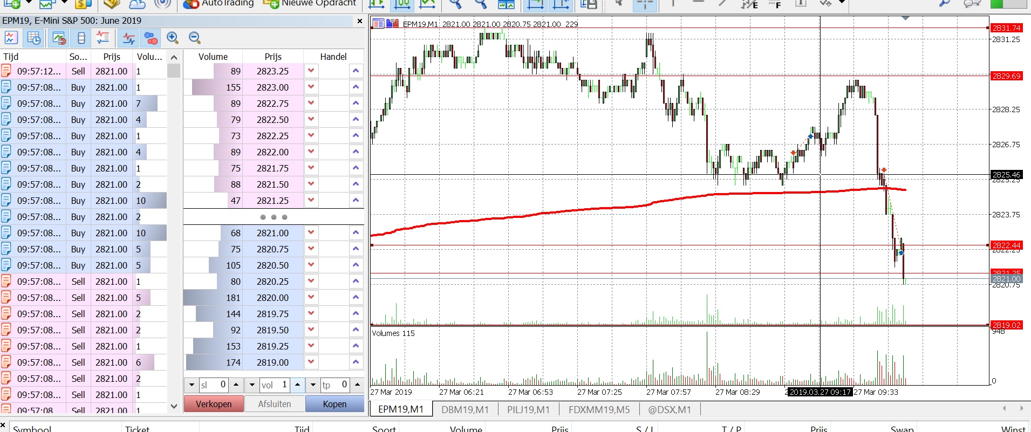This screenshot has width=1031, height=432.
Task: Click the Handel column header
Action: (x=333, y=57)
